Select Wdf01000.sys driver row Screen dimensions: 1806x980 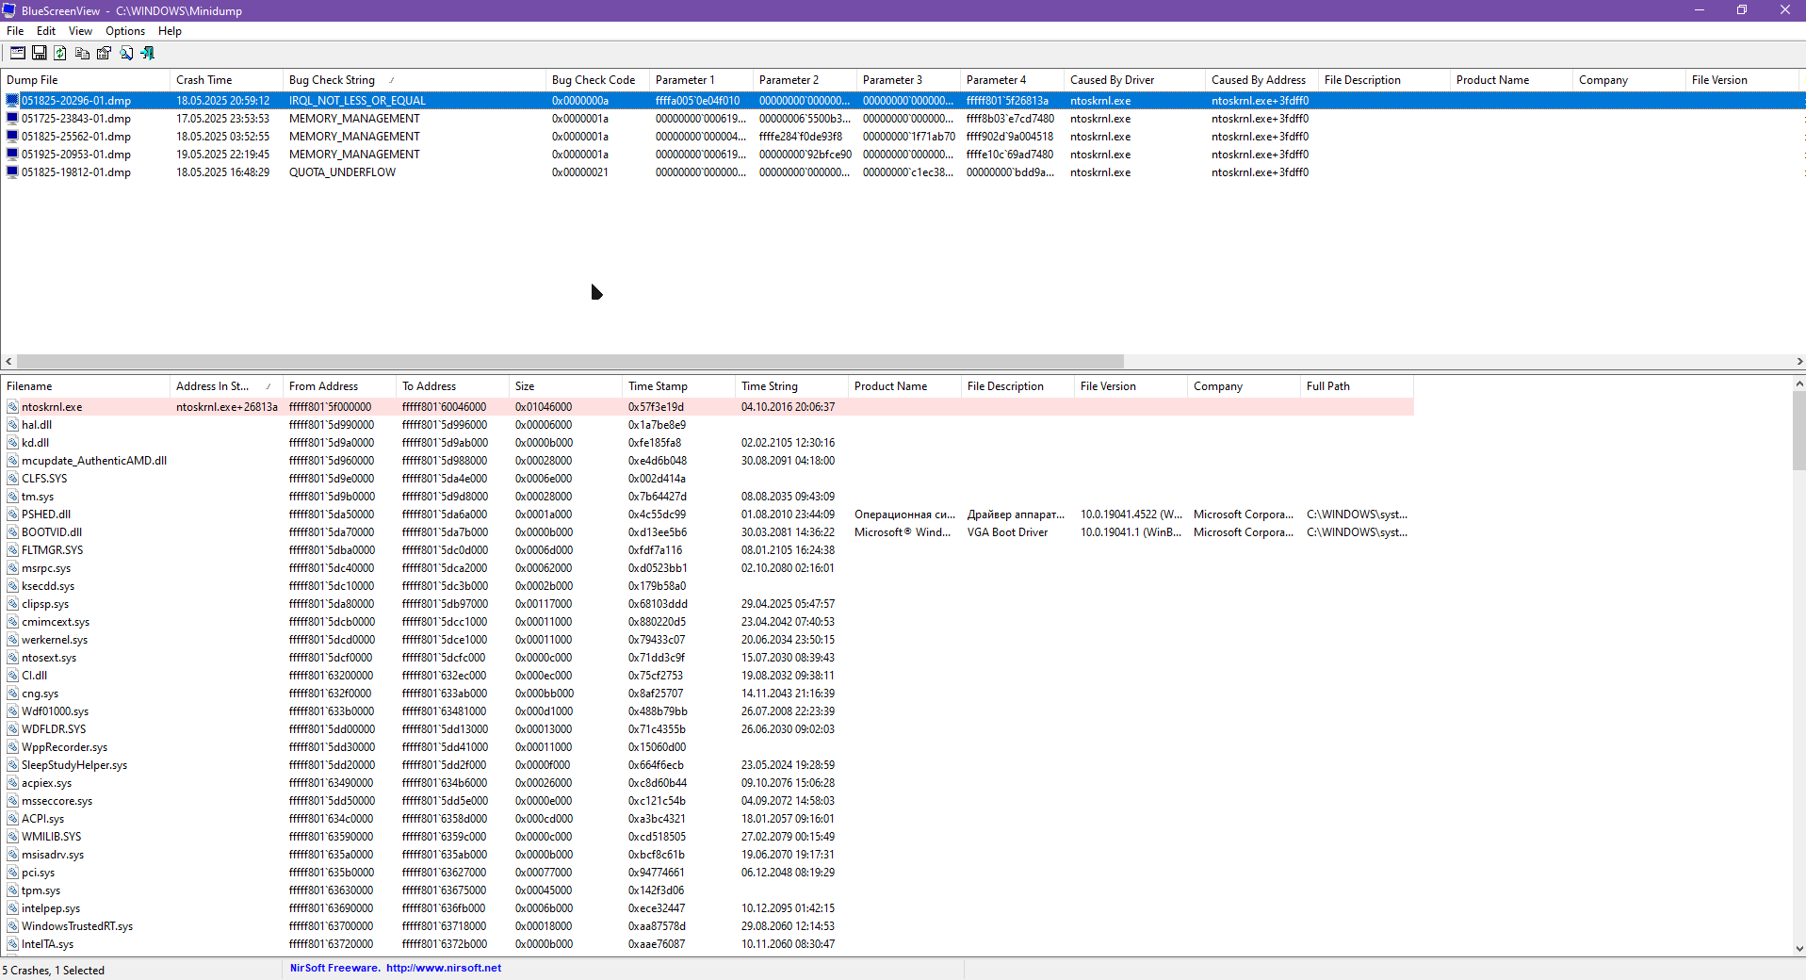tap(55, 711)
